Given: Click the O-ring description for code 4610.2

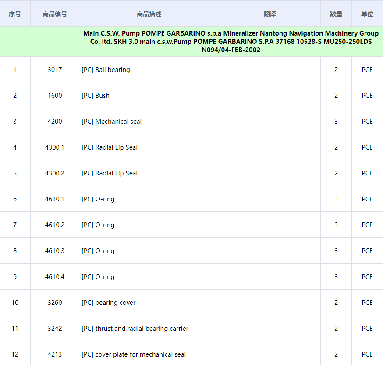Looking at the screenshot, I should [x=98, y=225].
